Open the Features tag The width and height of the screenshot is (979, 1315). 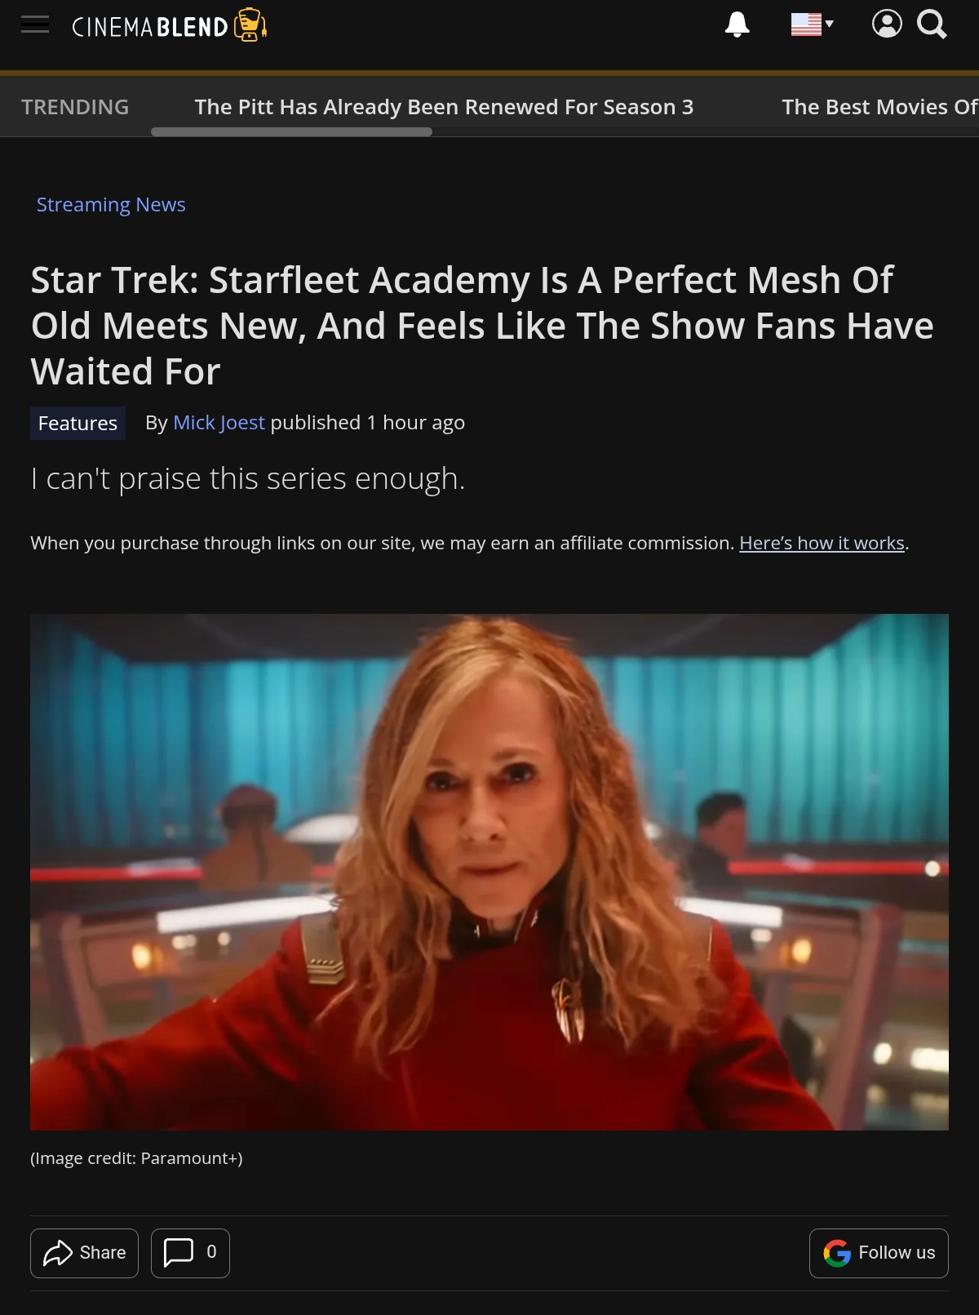coord(78,423)
